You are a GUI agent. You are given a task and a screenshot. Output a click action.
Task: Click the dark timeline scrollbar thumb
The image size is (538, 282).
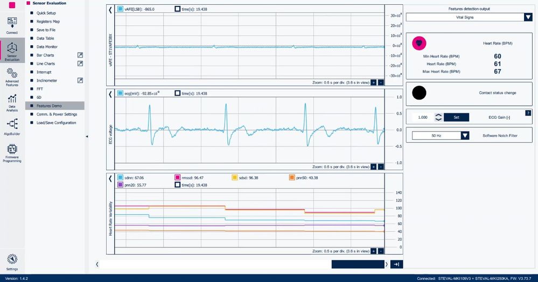click(358, 264)
